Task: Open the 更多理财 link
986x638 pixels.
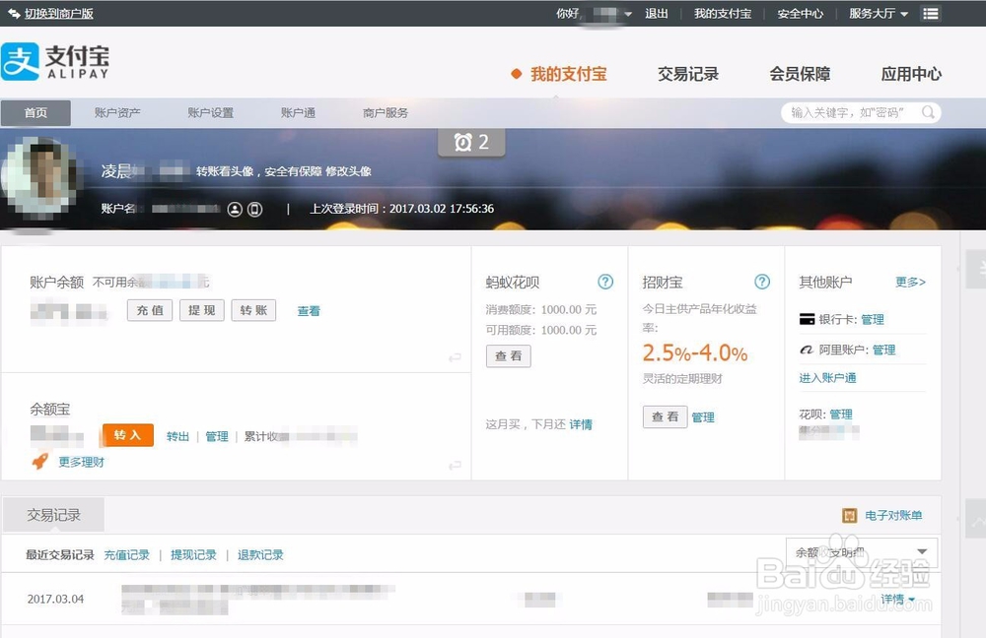Action: 81,462
